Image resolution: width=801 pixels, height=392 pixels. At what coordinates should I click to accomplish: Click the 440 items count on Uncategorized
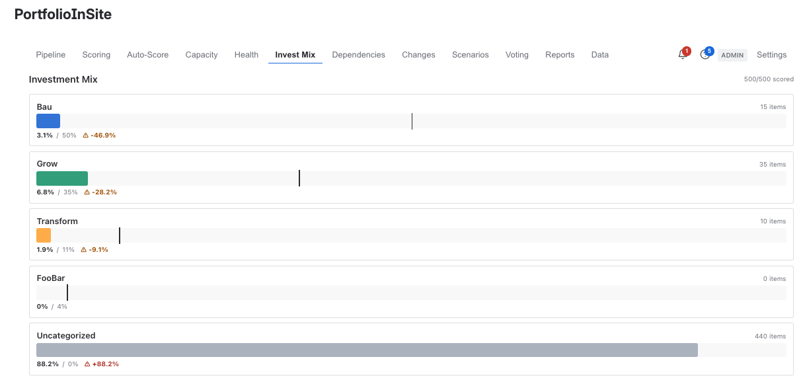(x=770, y=336)
